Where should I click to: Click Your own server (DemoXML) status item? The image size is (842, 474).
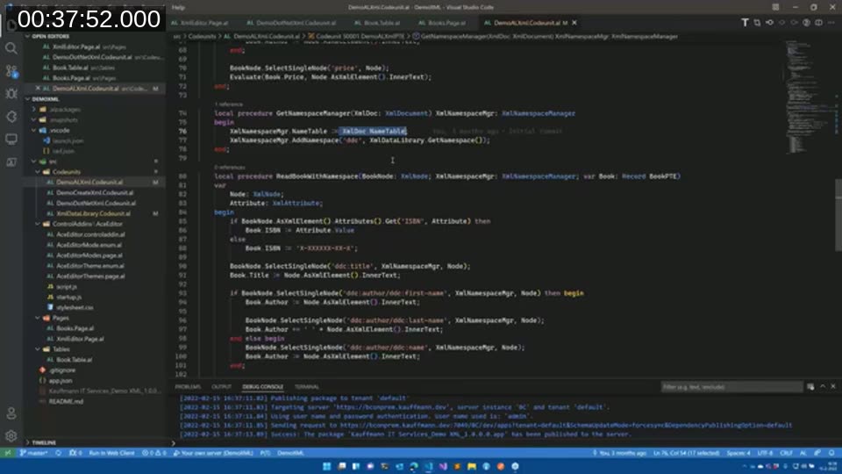pos(213,453)
